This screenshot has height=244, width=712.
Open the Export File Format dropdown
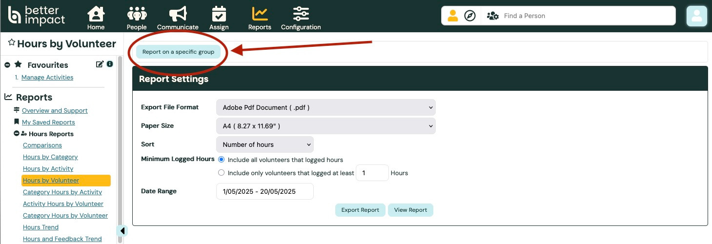pos(325,107)
